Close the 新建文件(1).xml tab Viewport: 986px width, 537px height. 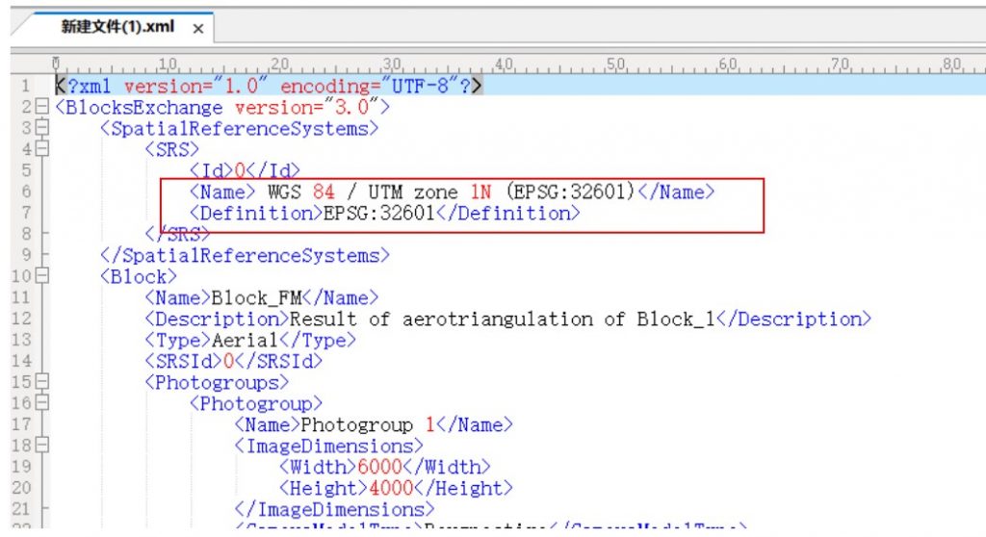pos(197,28)
